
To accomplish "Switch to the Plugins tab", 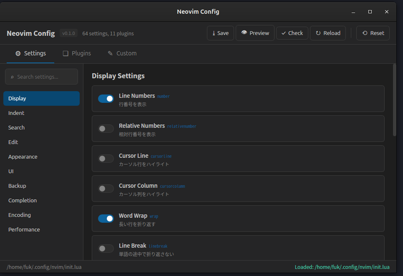I will [77, 53].
